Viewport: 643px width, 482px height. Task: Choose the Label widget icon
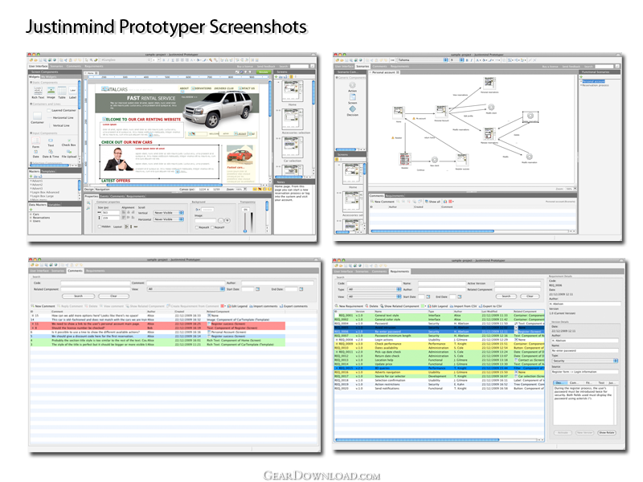click(72, 90)
